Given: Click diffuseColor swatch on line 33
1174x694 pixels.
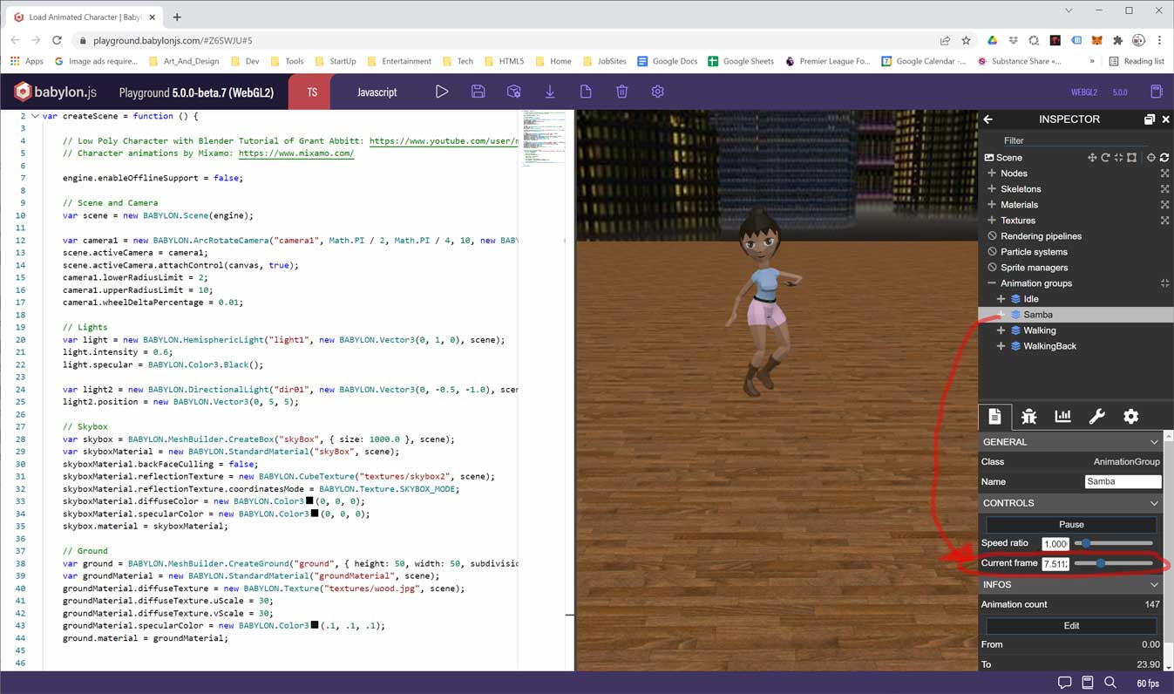Looking at the screenshot, I should pos(309,501).
